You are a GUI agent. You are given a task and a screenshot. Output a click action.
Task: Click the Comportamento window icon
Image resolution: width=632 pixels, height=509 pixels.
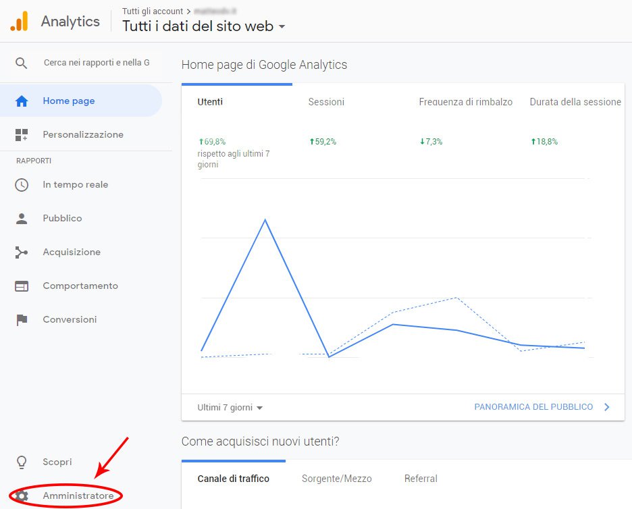tap(22, 286)
